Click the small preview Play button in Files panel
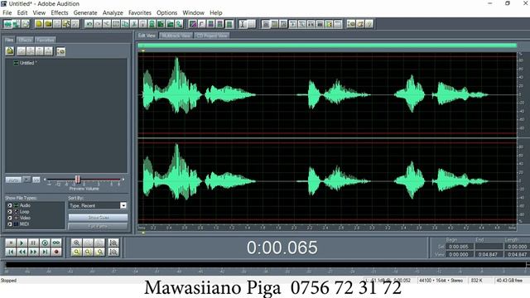This screenshot has height=298, width=530. [26, 180]
